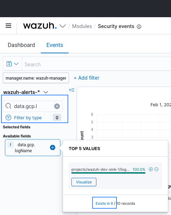Viewport: 171px width, 215px height.
Task: Expand the Wazuh logo dropdown chevron
Action: coord(63,26)
